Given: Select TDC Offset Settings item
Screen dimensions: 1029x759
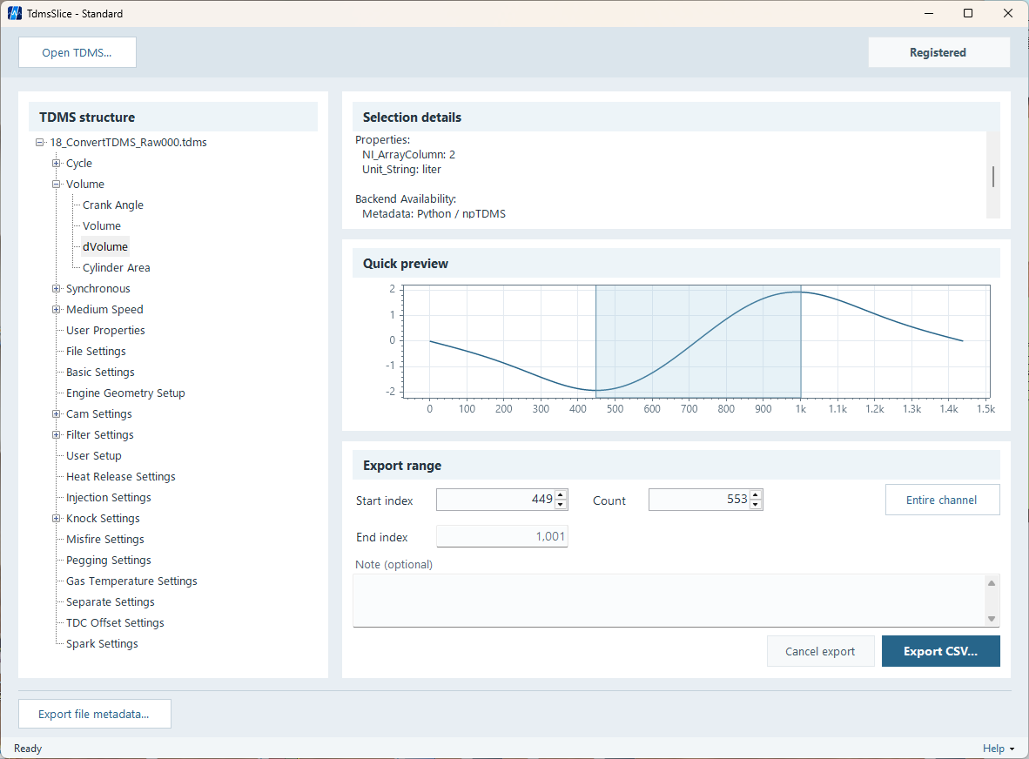Looking at the screenshot, I should click(115, 623).
